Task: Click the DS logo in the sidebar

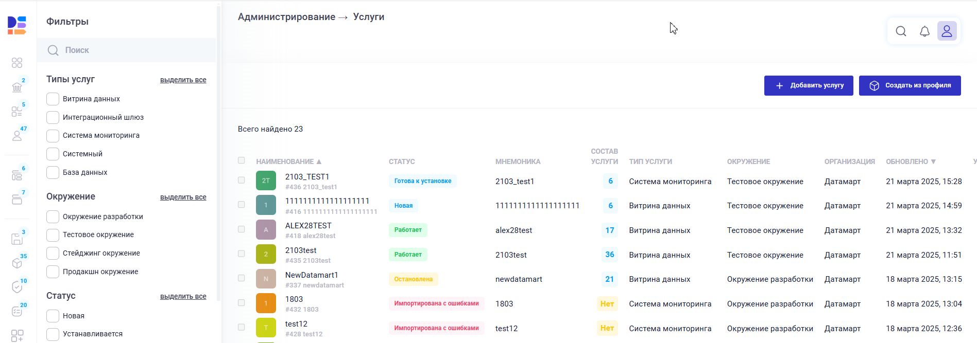Action: click(17, 26)
